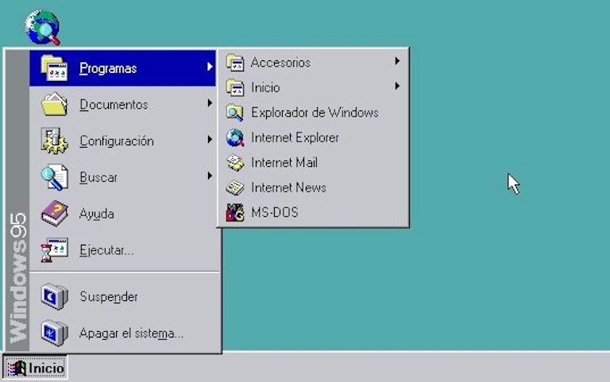Click the Inicio submenu folder icon
610x382 pixels.
(x=235, y=87)
